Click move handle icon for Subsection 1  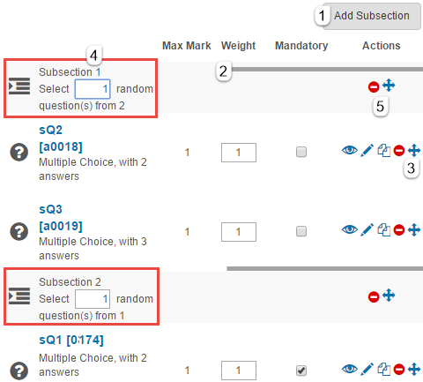pyautogui.click(x=389, y=86)
